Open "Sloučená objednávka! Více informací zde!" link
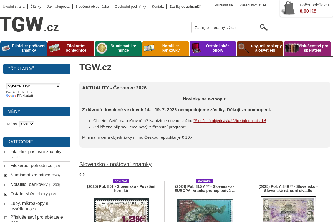The image size is (333, 222). click(x=230, y=121)
